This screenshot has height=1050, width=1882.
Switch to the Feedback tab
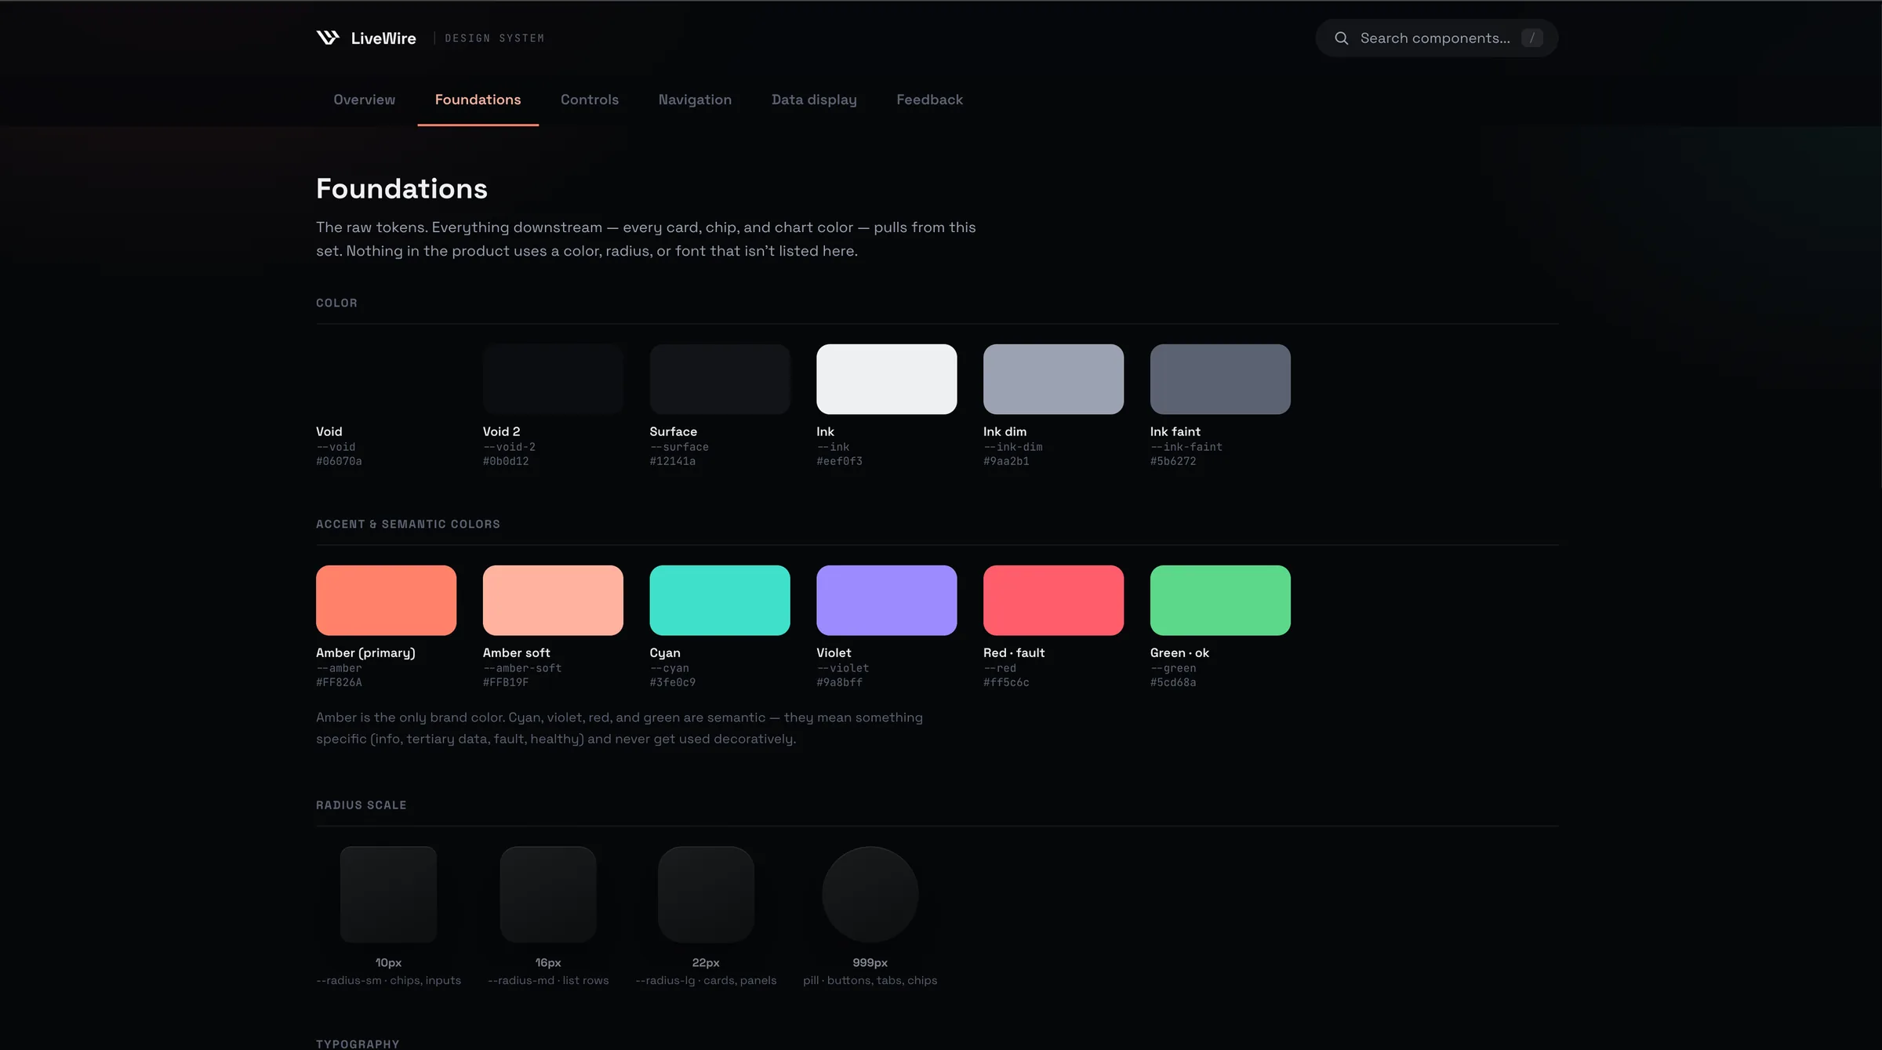929,100
